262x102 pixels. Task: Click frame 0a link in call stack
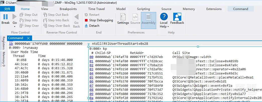92,98
